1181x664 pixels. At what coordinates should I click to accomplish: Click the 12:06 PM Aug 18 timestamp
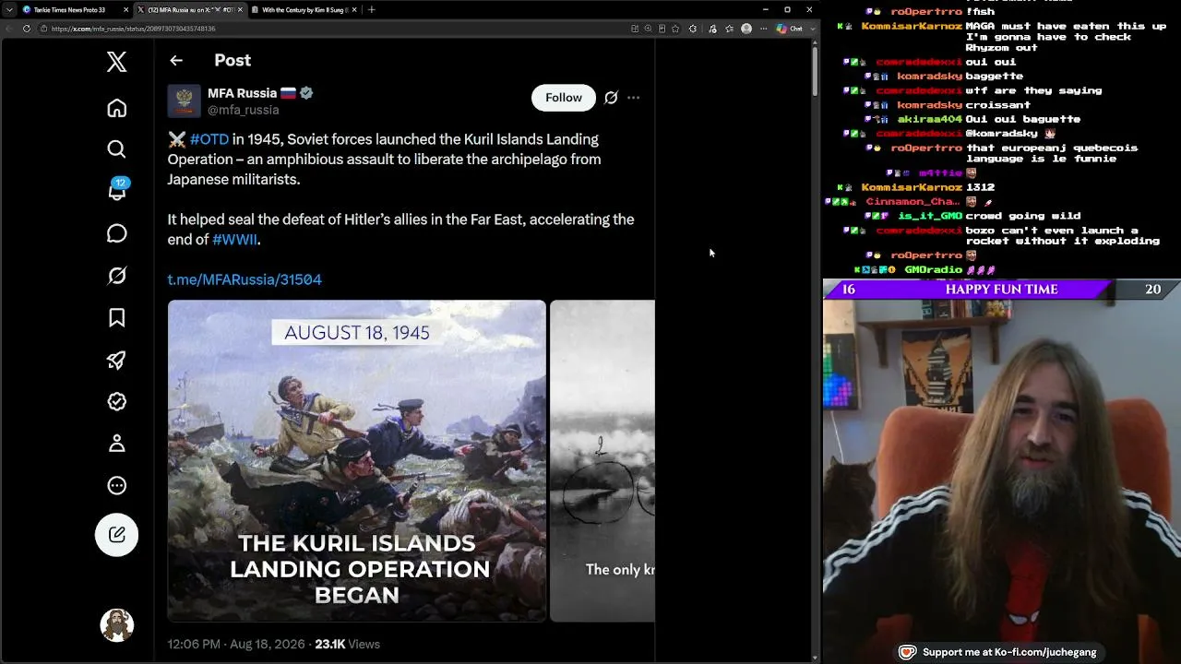click(236, 645)
